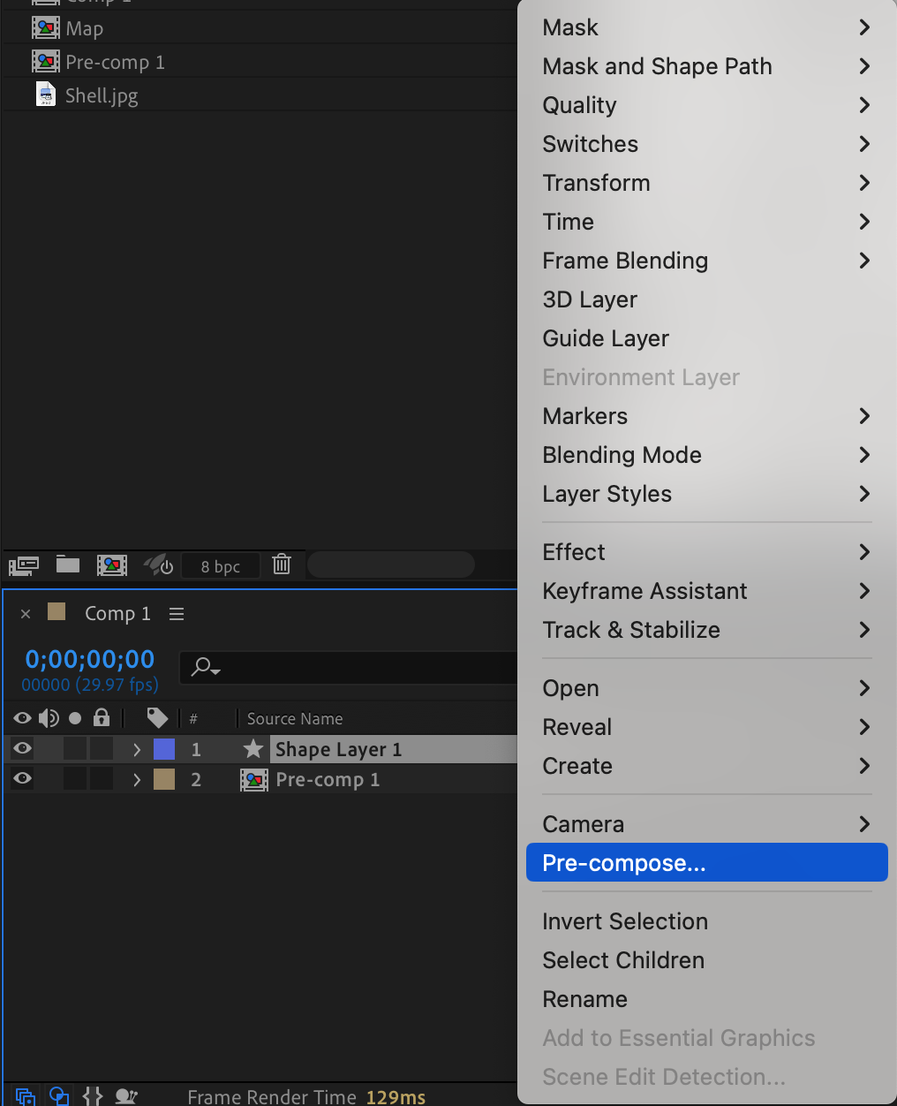Image resolution: width=897 pixels, height=1106 pixels.
Task: Hide the Pre-comp 1 layer in timeline
Action: pos(23,779)
